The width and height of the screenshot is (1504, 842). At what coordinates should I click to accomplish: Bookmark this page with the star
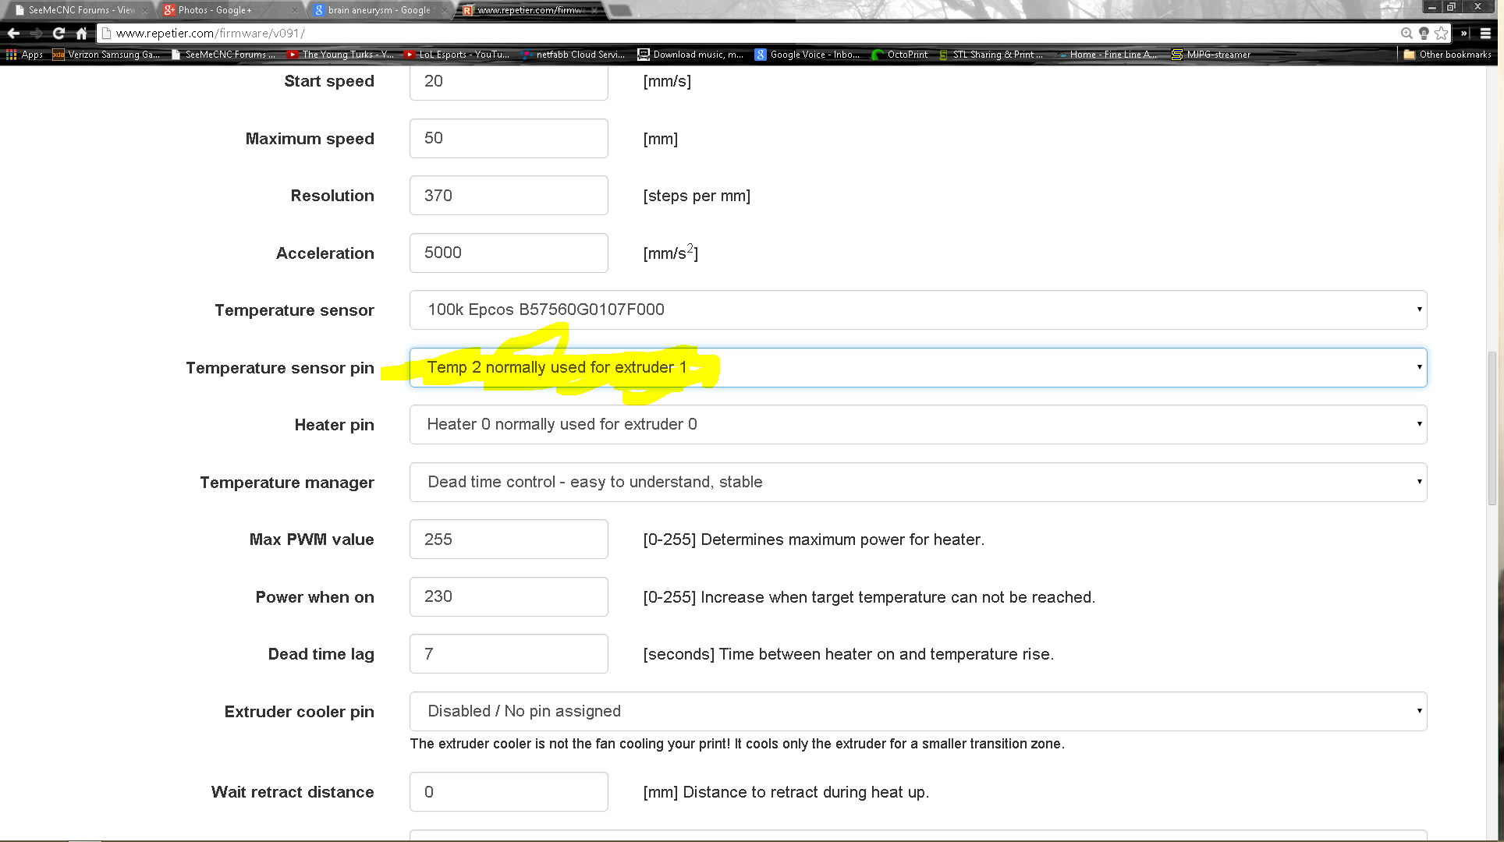[1442, 33]
